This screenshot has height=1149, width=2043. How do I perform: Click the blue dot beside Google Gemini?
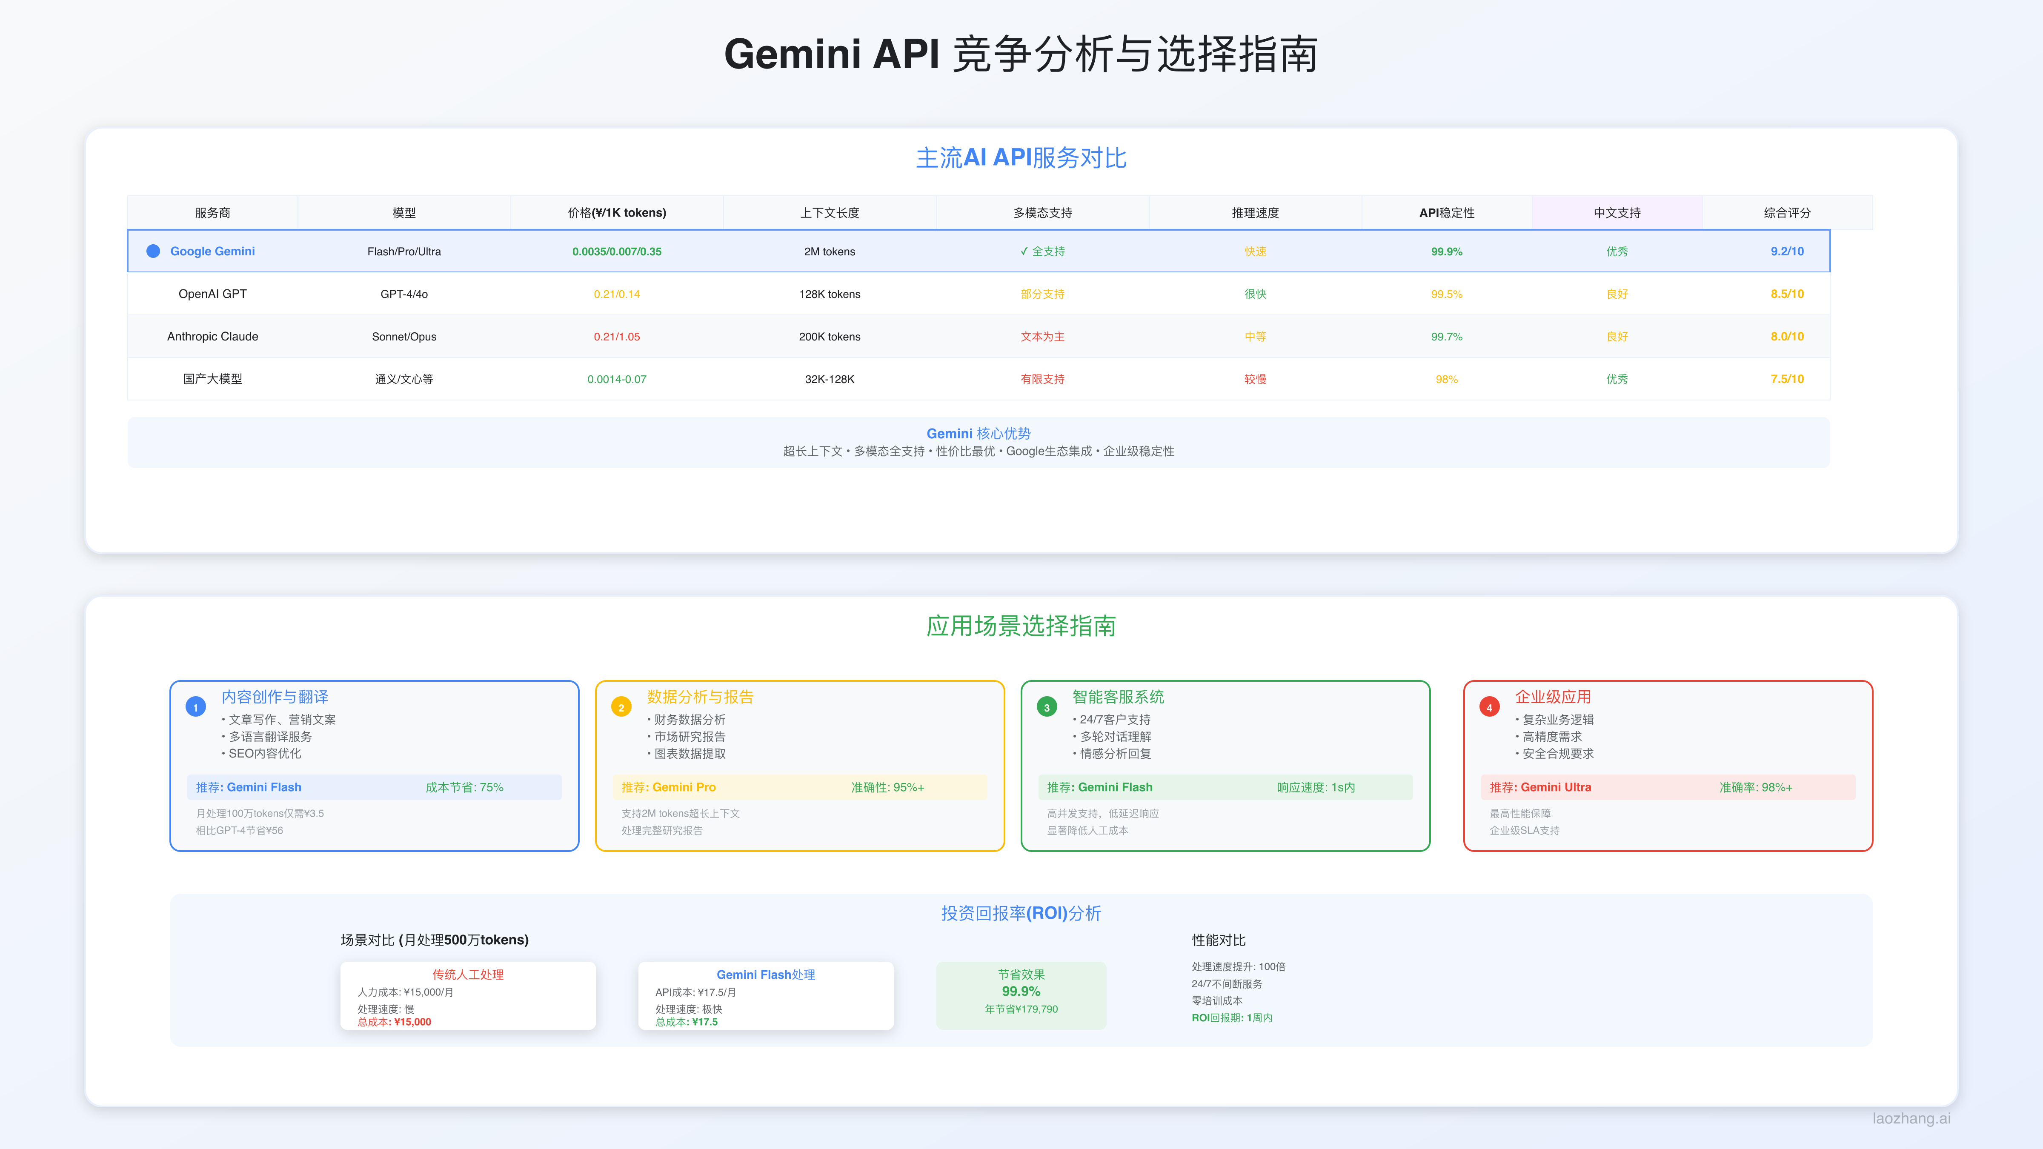(153, 252)
